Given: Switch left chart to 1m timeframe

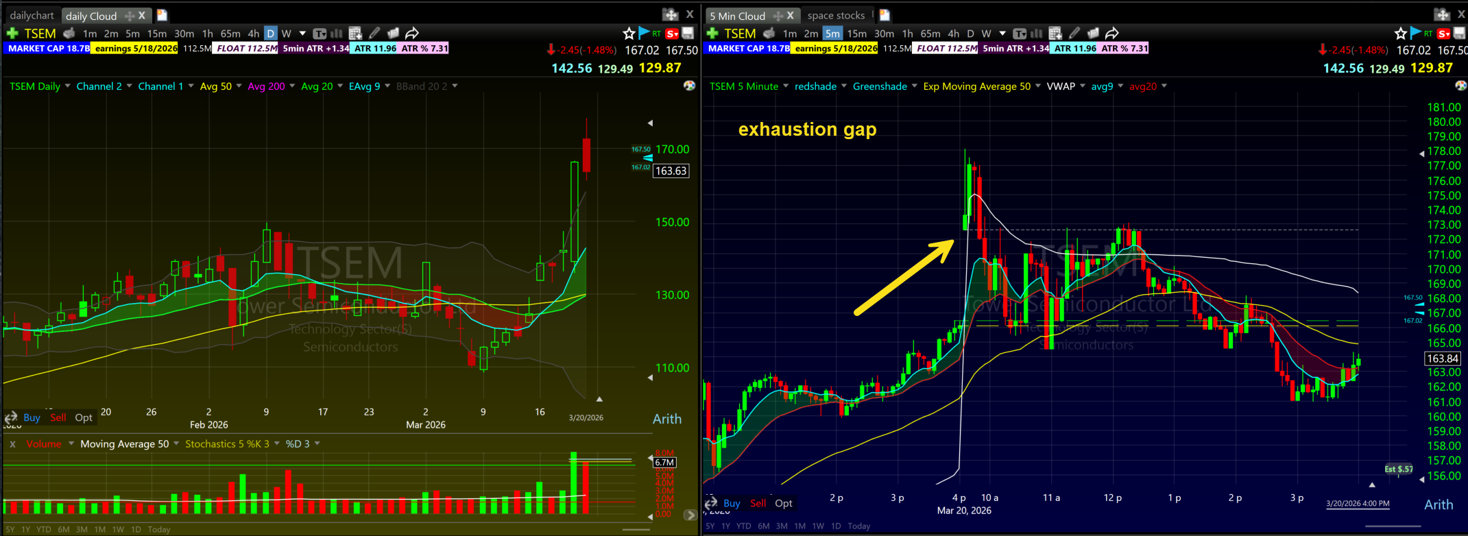Looking at the screenshot, I should pyautogui.click(x=90, y=33).
